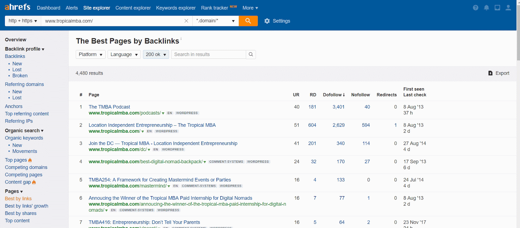Image resolution: width=520 pixels, height=228 pixels.
Task: Open the notifications bell icon
Action: pyautogui.click(x=486, y=8)
